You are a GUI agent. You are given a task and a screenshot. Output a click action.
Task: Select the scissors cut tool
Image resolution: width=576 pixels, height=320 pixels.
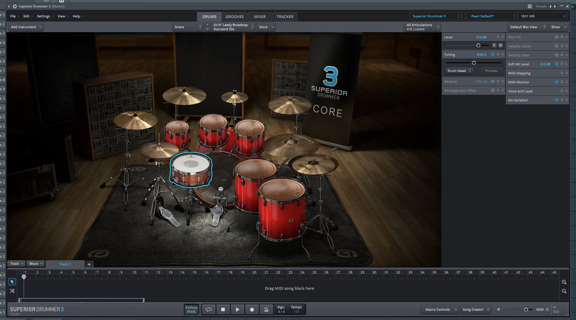click(12, 291)
